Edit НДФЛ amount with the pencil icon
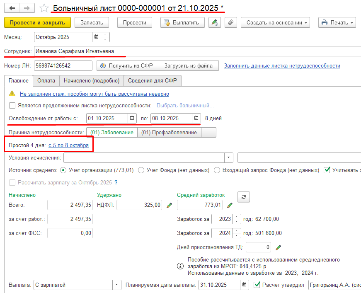 coord(169,205)
